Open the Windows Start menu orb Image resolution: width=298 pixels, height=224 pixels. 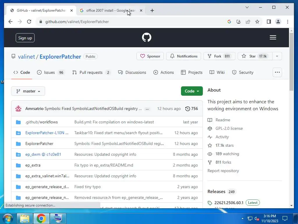(x=7, y=218)
